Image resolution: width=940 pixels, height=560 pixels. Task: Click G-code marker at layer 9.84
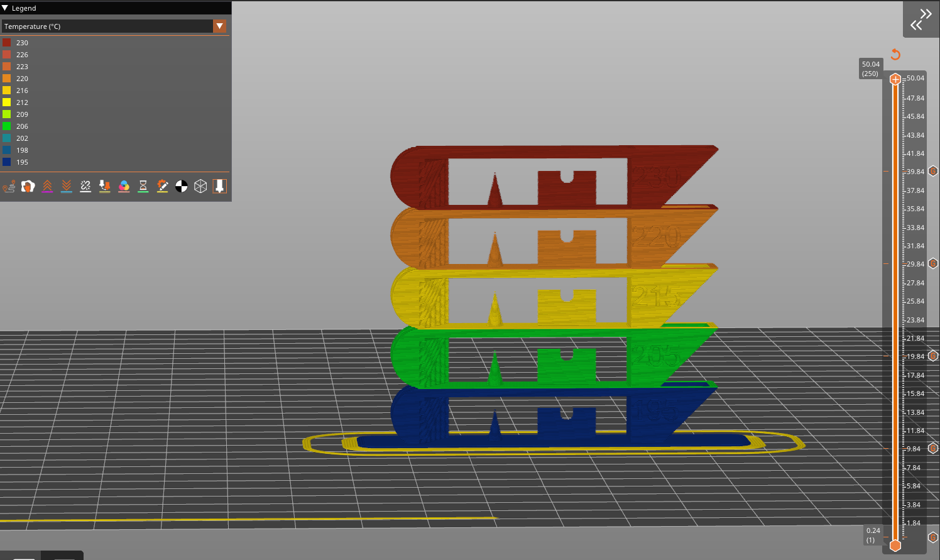(x=933, y=448)
